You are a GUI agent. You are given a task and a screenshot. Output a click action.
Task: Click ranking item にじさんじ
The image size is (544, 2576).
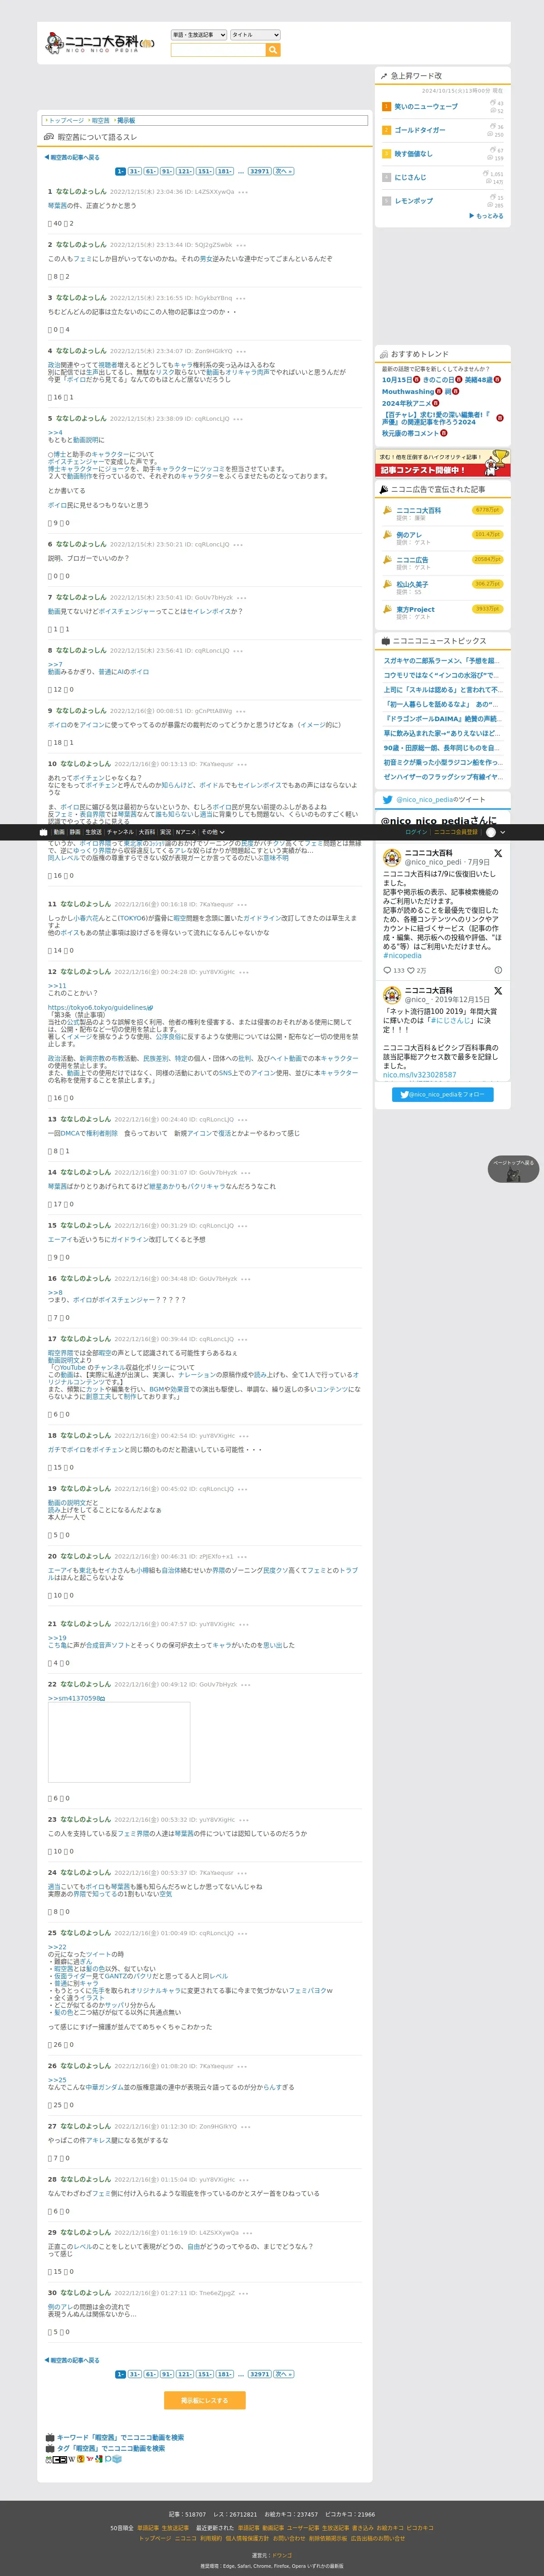click(410, 177)
